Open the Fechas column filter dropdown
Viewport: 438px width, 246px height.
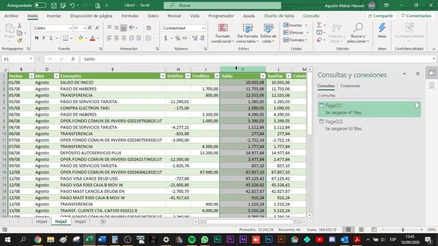(x=31, y=76)
